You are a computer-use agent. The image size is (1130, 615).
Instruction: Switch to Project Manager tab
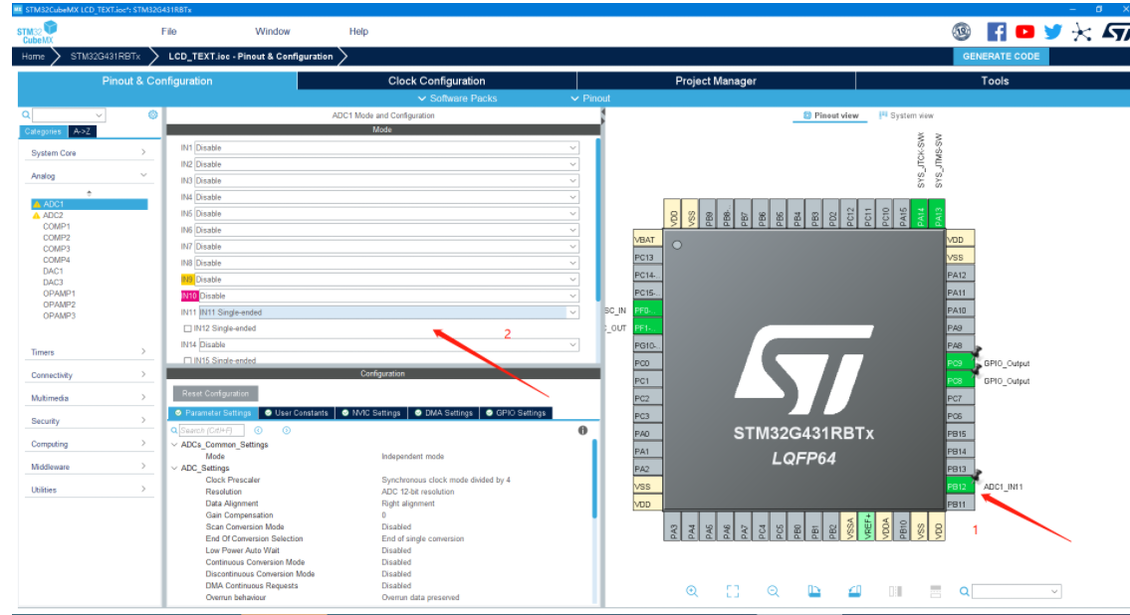point(716,81)
